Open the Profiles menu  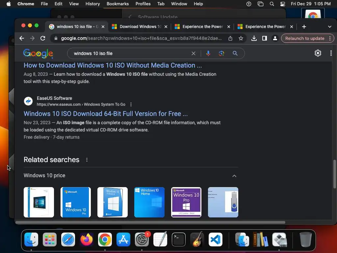pyautogui.click(x=143, y=4)
